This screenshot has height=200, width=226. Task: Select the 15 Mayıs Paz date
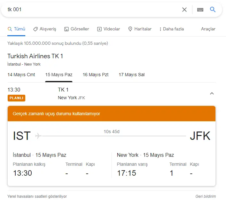click(59, 75)
